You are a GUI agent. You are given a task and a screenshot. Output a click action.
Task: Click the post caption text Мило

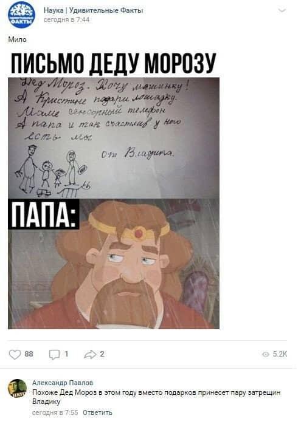[18, 39]
